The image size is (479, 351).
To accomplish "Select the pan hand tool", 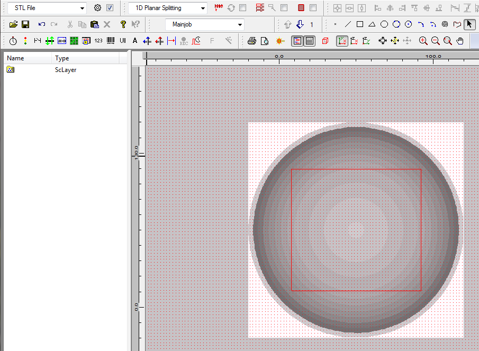I will tap(460, 41).
